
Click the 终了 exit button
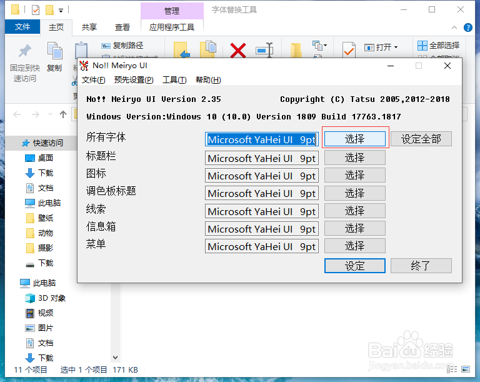(421, 266)
